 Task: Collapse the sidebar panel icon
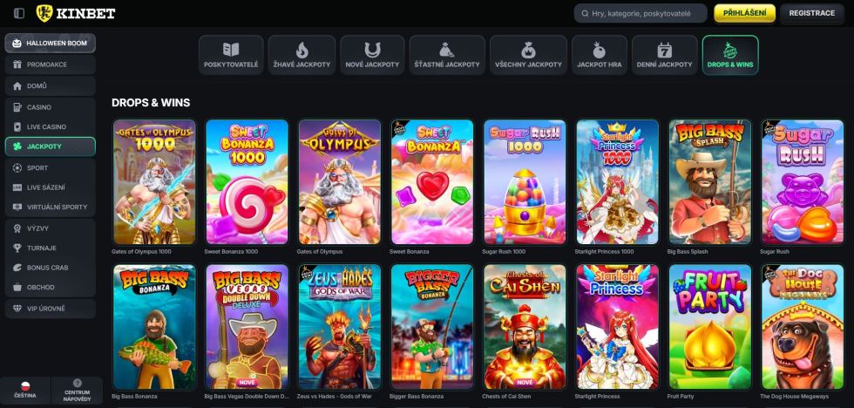tap(19, 13)
